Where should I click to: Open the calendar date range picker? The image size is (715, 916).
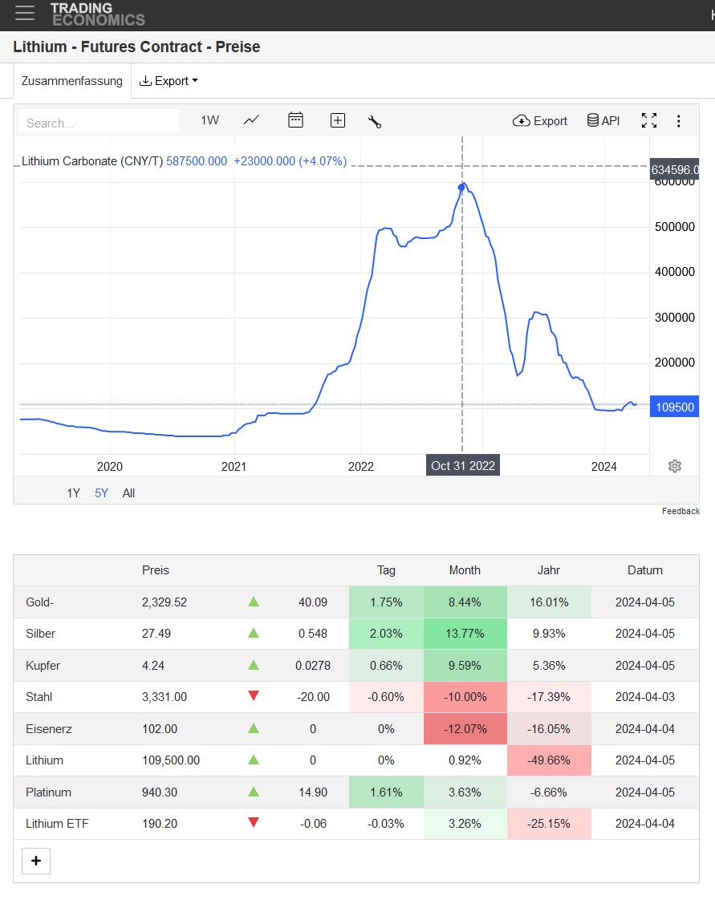click(295, 120)
